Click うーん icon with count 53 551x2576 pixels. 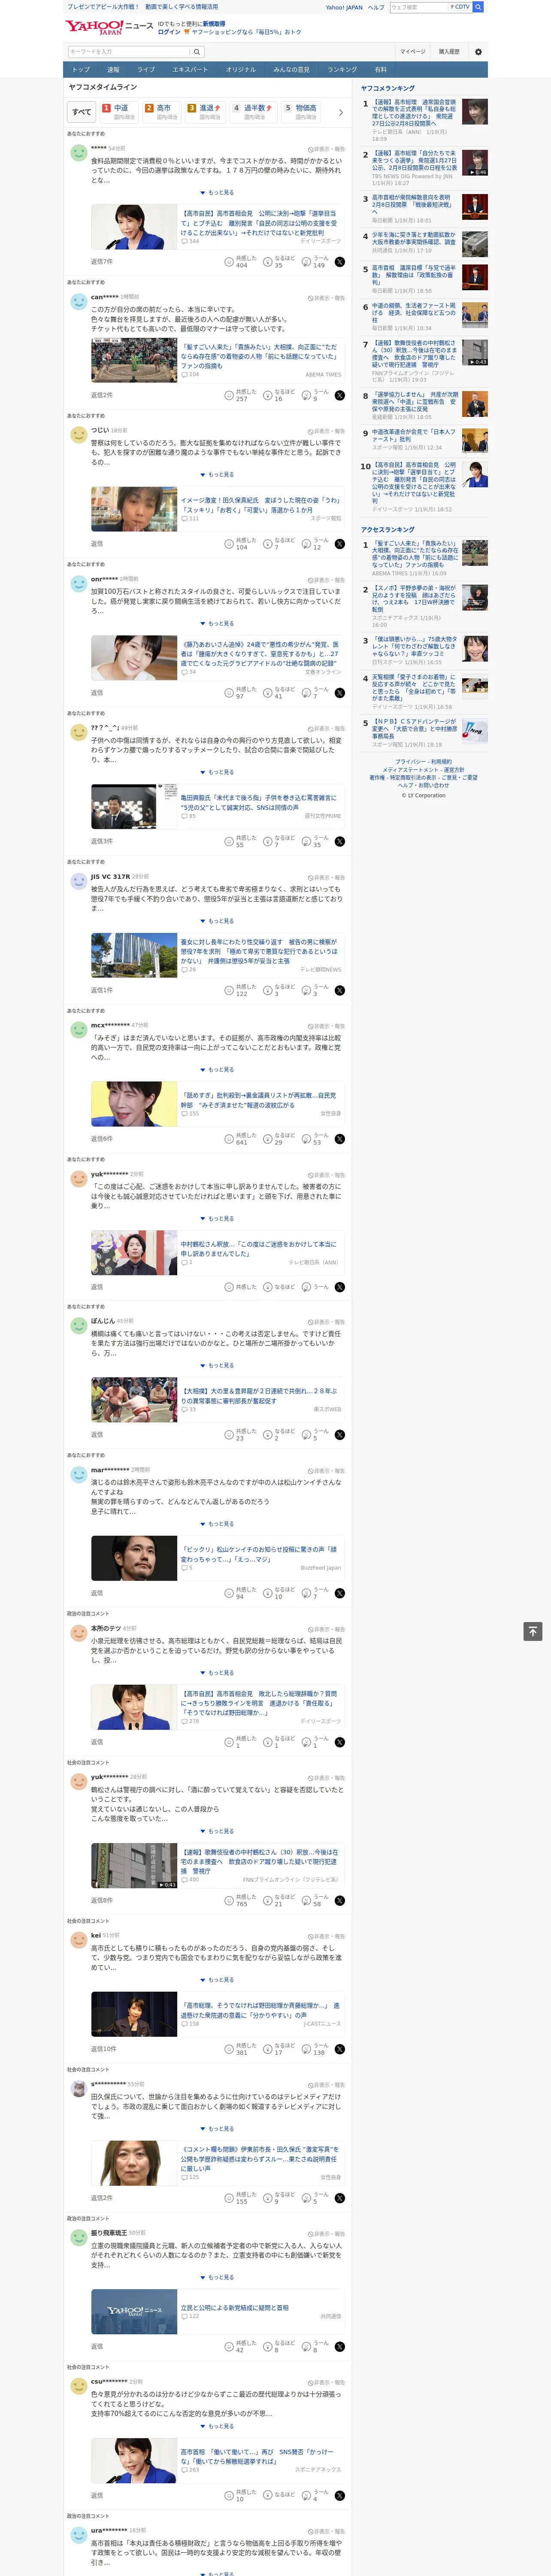[x=306, y=1138]
